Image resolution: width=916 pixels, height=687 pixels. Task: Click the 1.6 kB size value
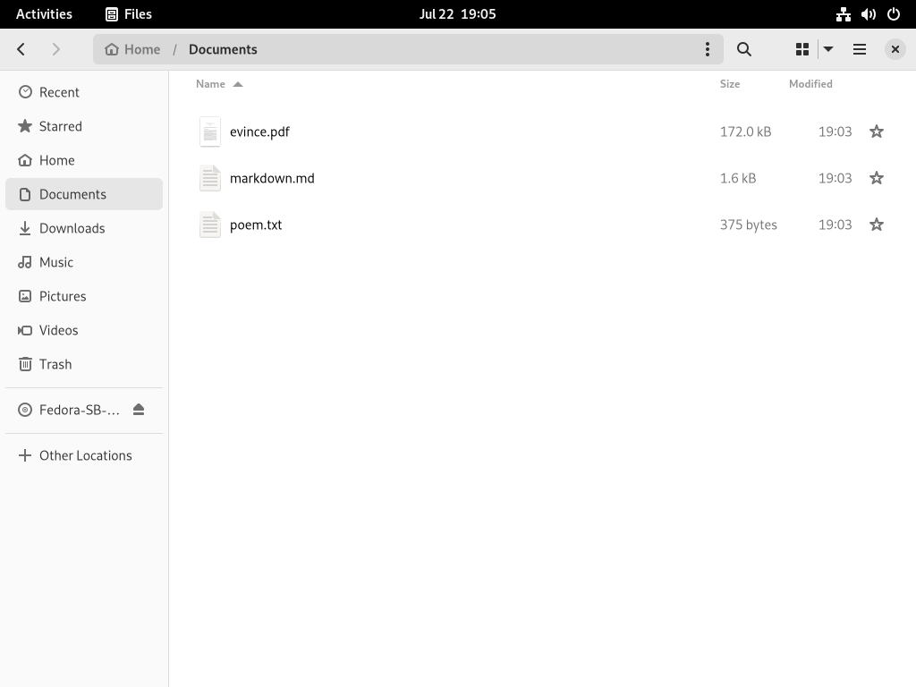738,178
